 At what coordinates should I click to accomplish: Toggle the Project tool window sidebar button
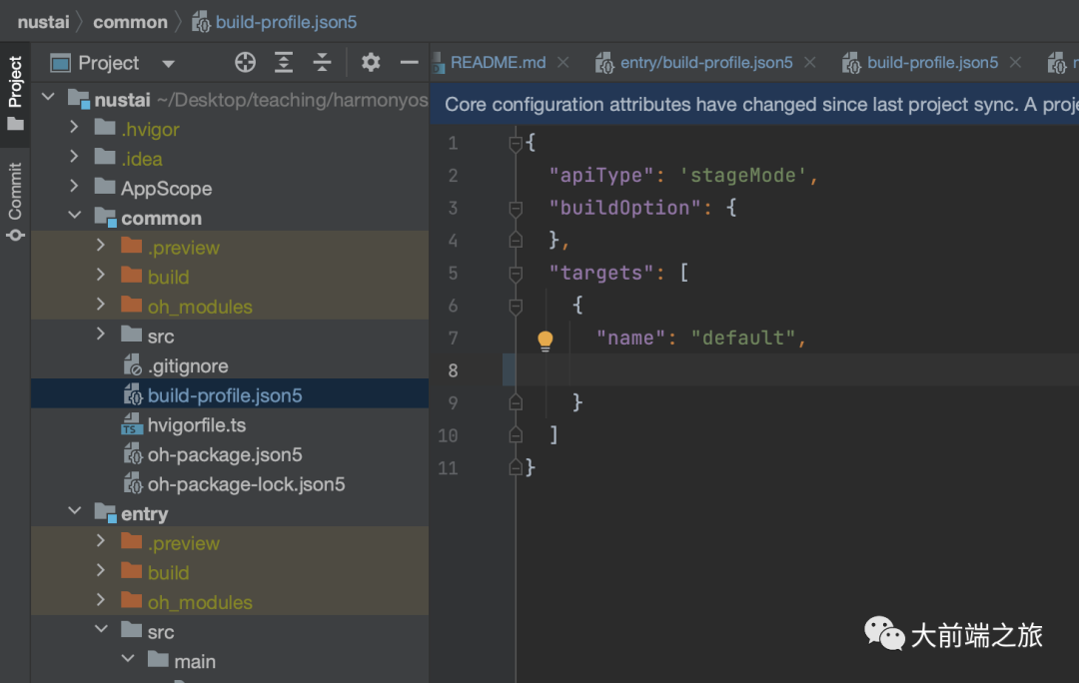tap(15, 92)
